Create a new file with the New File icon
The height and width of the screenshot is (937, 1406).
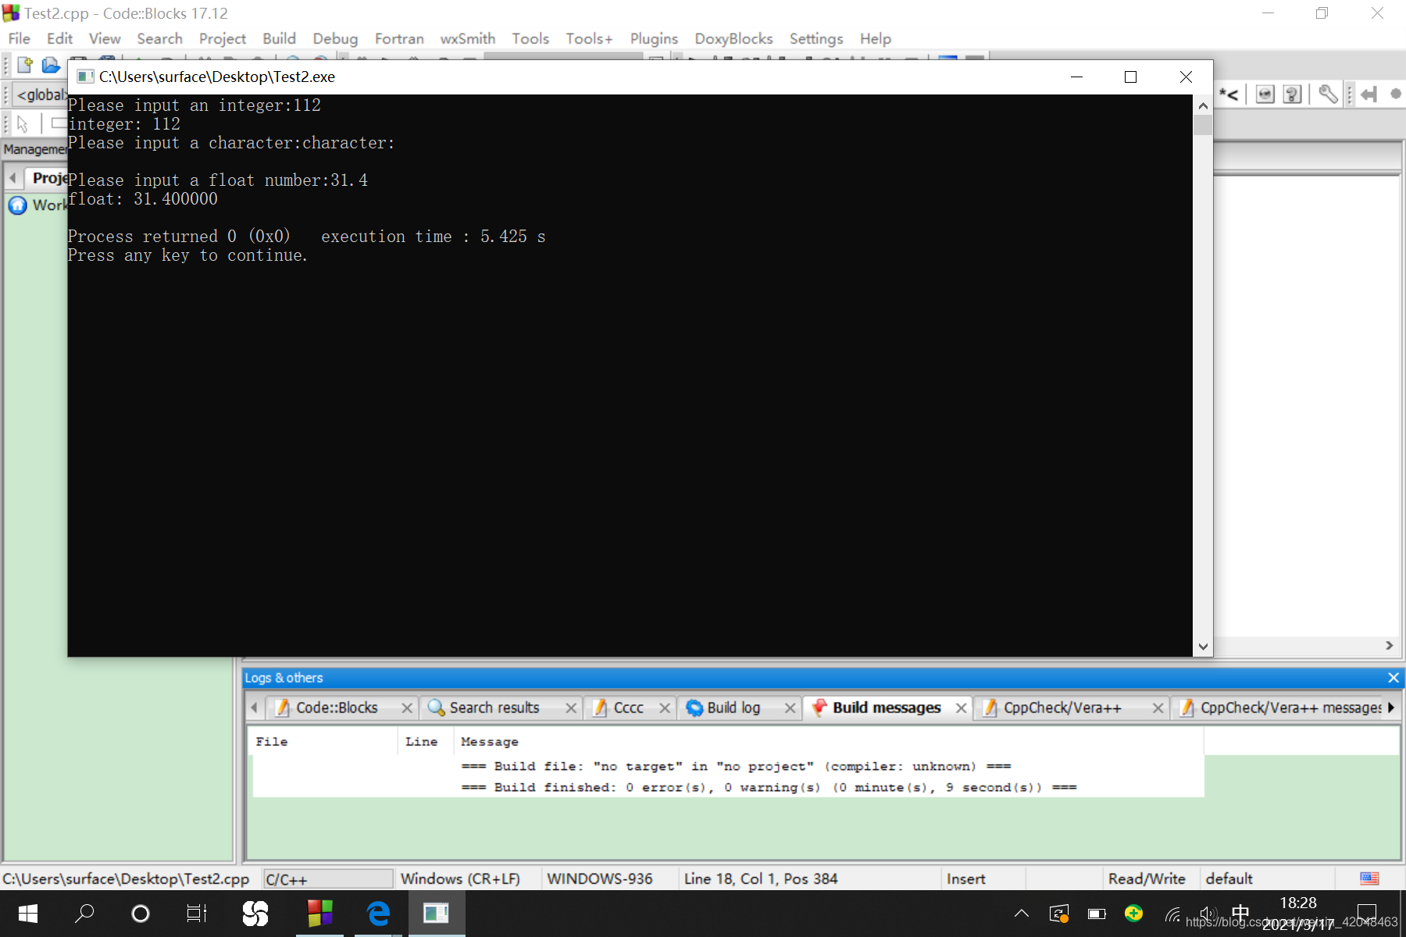pyautogui.click(x=23, y=66)
